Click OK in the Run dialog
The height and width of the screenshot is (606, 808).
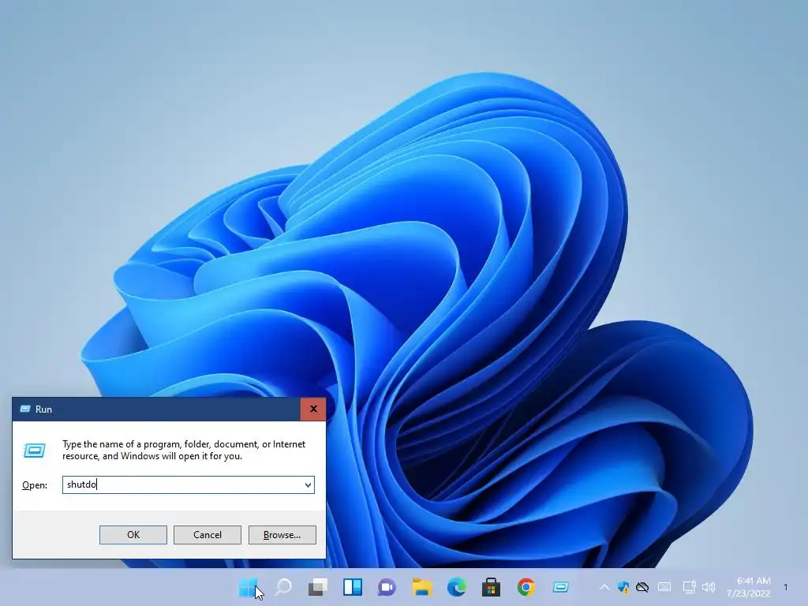click(x=133, y=535)
